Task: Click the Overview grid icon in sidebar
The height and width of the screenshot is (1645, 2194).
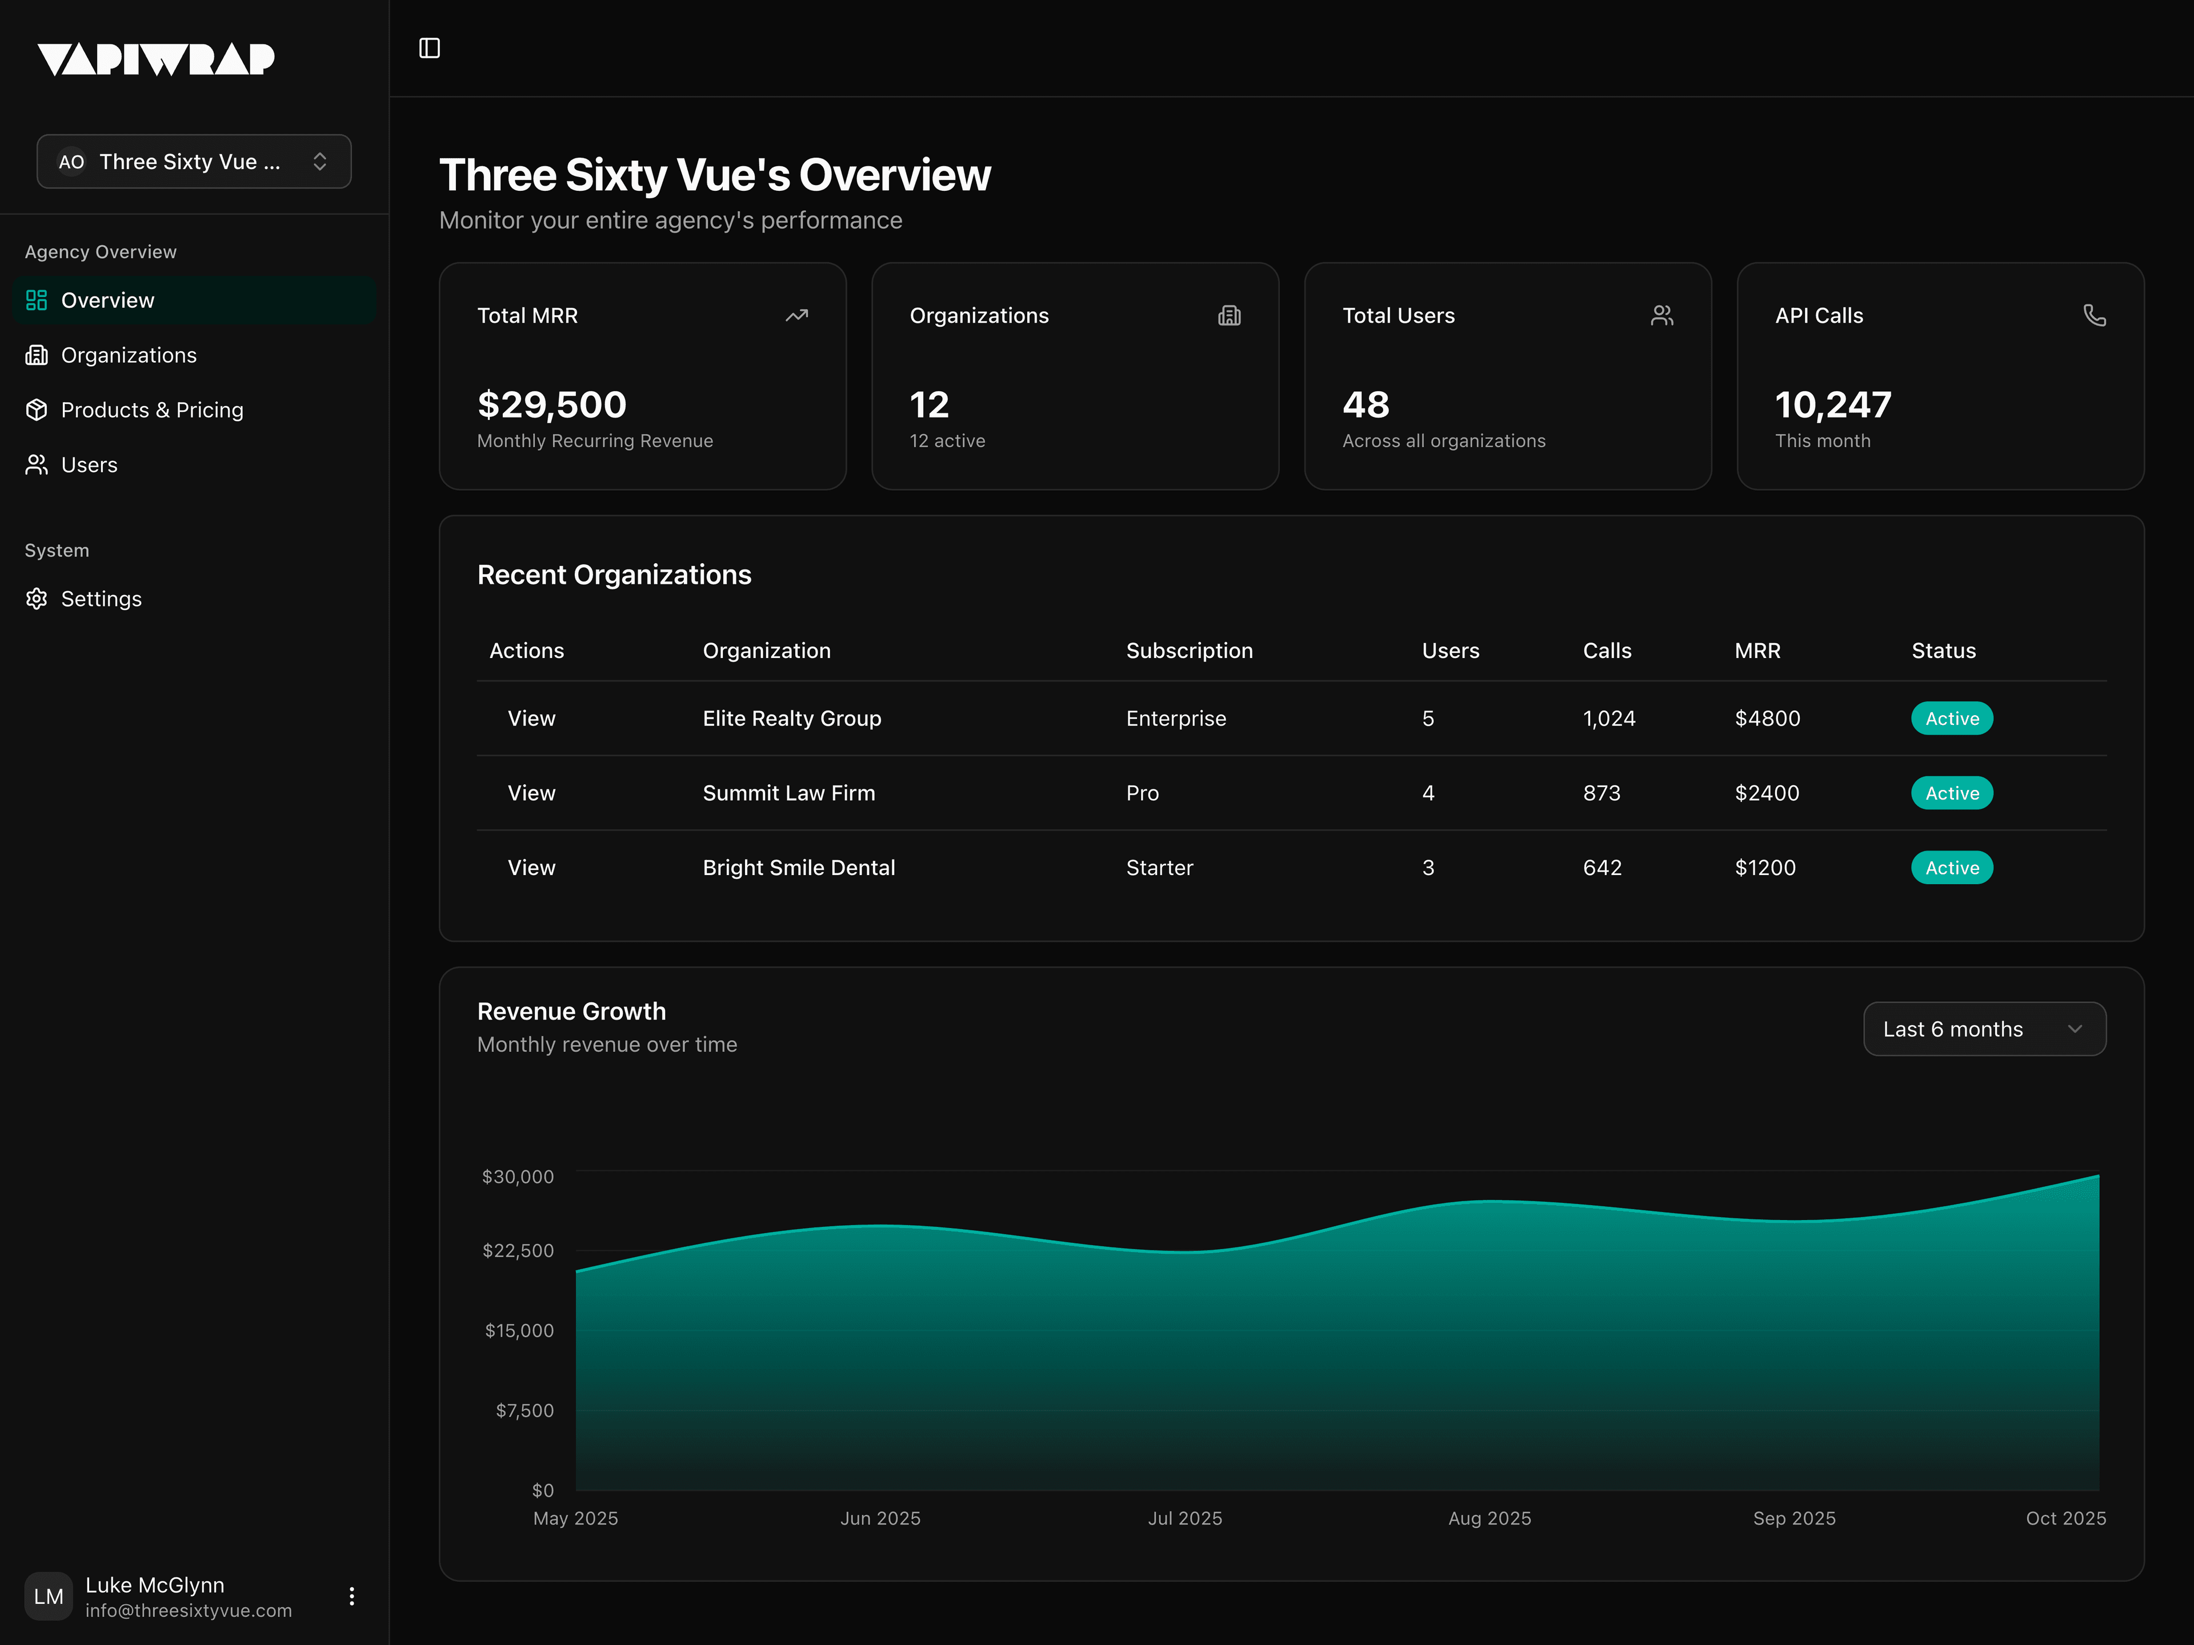Action: 37,300
